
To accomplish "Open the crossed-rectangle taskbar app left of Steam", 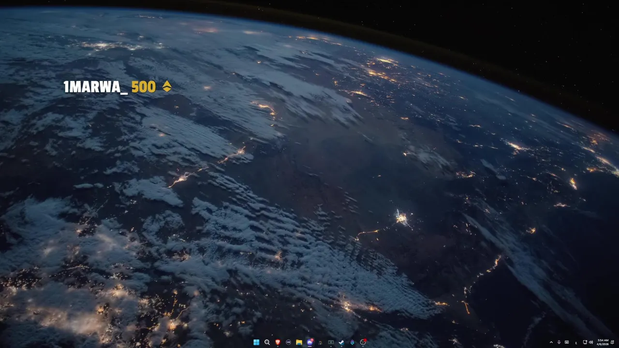I will (x=331, y=342).
